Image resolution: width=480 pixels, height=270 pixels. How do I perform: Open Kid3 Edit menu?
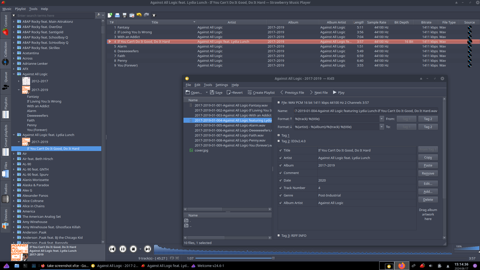click(x=197, y=85)
